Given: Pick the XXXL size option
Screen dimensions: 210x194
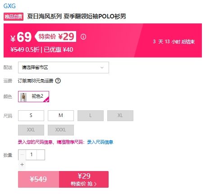Looking at the screenshot, I should [x=61, y=130].
